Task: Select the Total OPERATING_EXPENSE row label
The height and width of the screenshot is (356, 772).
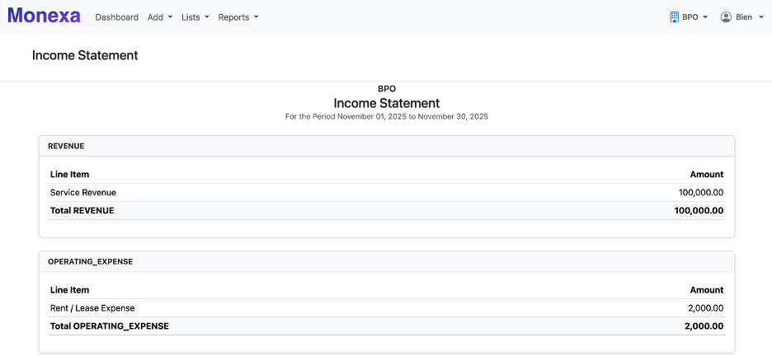Action: [x=109, y=326]
